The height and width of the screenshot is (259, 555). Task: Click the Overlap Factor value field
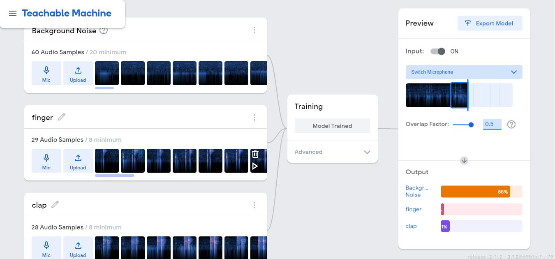click(492, 124)
